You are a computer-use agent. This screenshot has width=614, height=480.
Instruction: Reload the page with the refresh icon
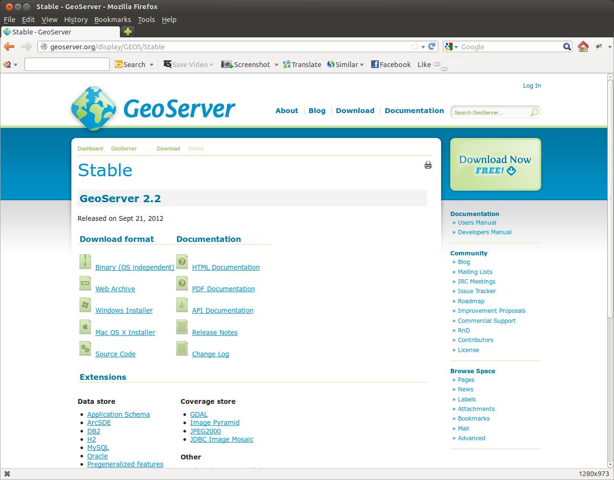(x=432, y=46)
